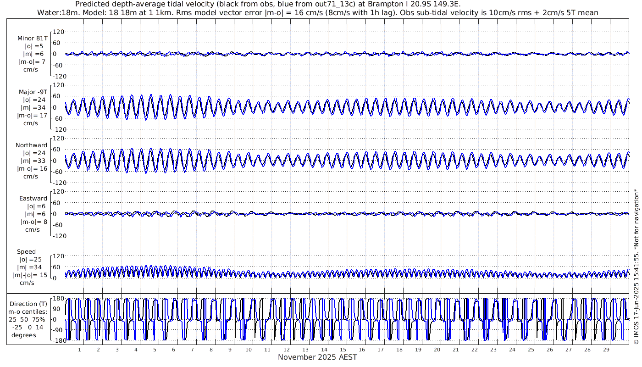
Task: Select the "m-o centiles:" label
Action: tap(28, 311)
